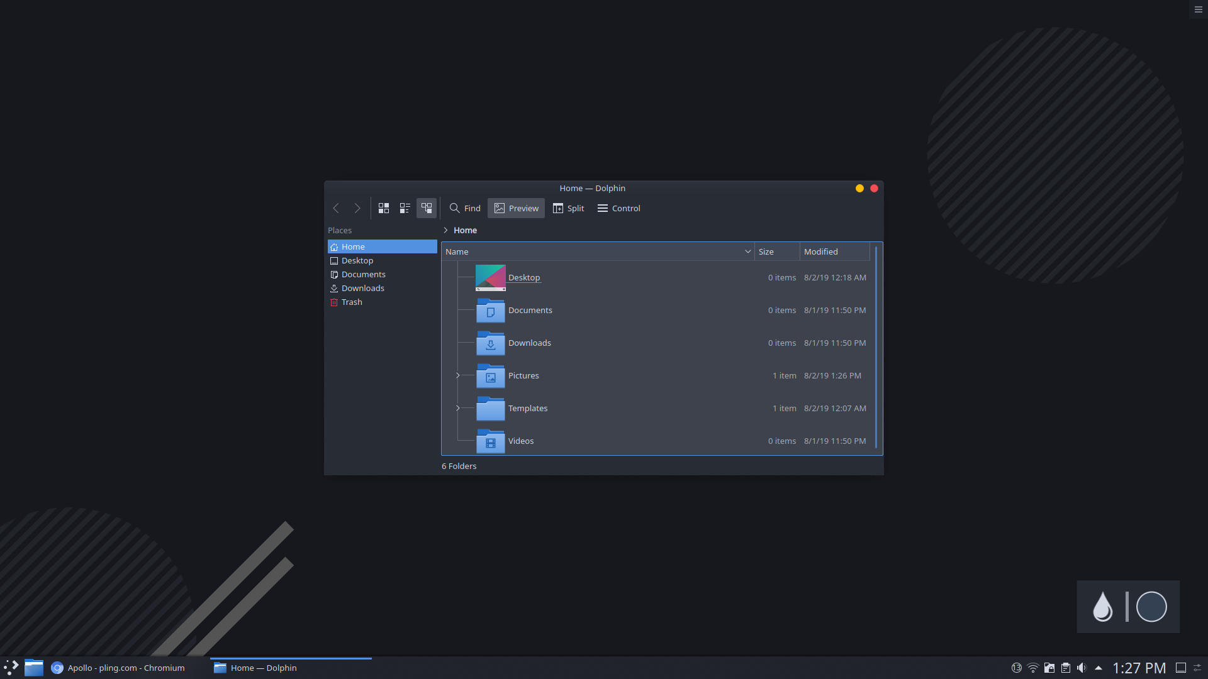Viewport: 1208px width, 679px height.
Task: Open Trash in Places panel
Action: tap(383, 302)
